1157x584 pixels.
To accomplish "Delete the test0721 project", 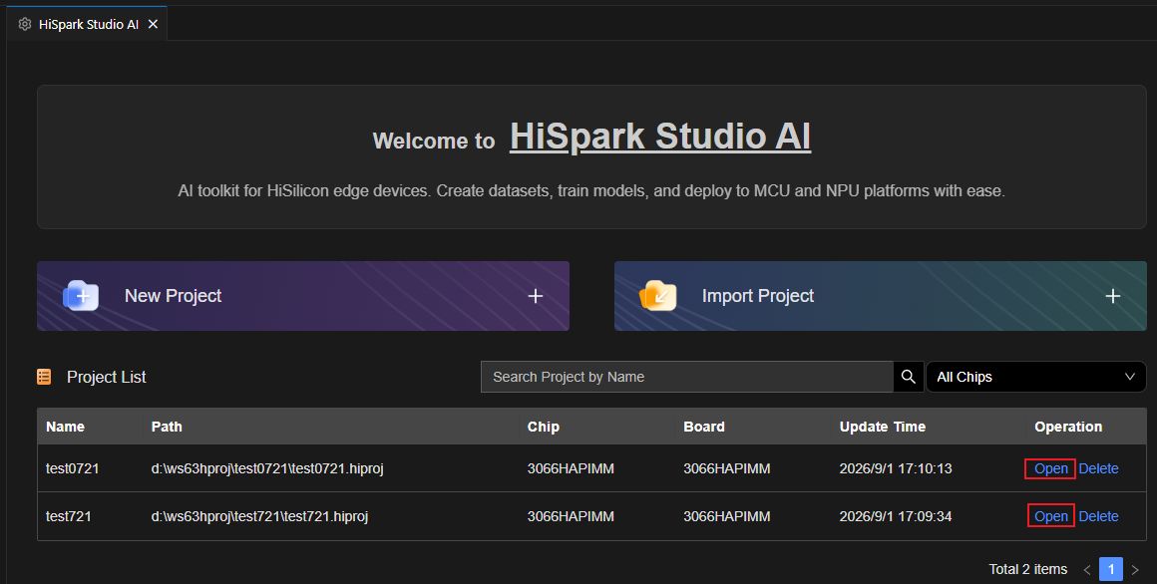I will click(x=1099, y=469).
